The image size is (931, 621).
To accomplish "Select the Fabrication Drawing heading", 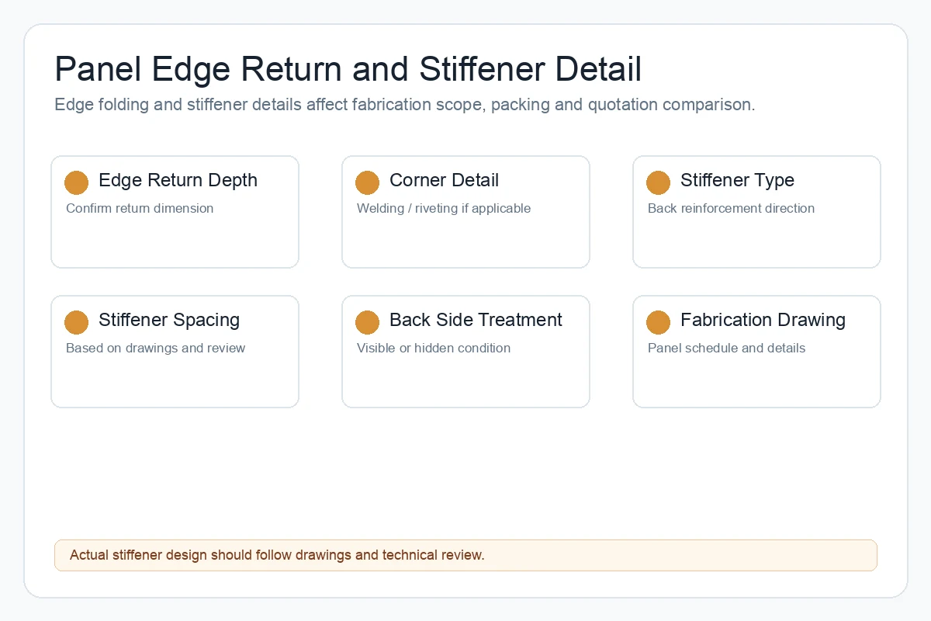I will click(x=763, y=320).
